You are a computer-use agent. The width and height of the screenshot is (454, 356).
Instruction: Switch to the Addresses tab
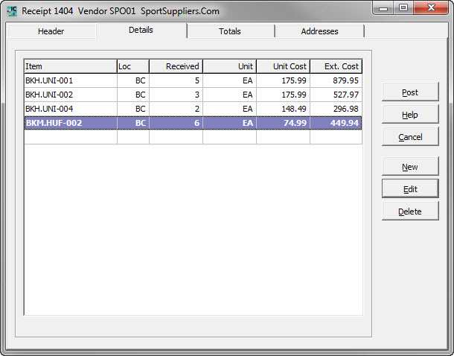(x=319, y=31)
